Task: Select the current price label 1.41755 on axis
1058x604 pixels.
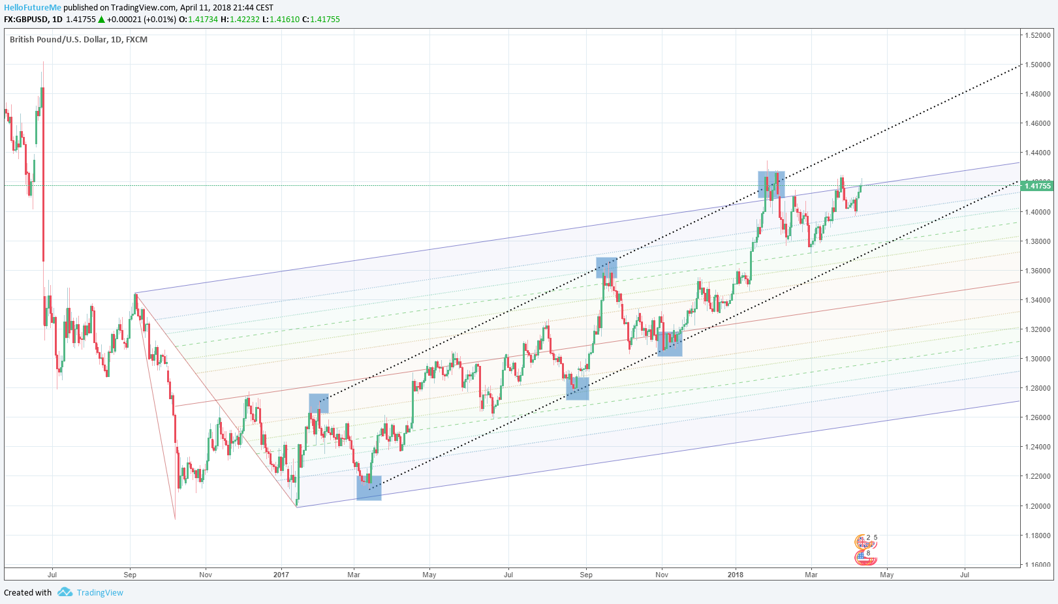Action: coord(1038,186)
